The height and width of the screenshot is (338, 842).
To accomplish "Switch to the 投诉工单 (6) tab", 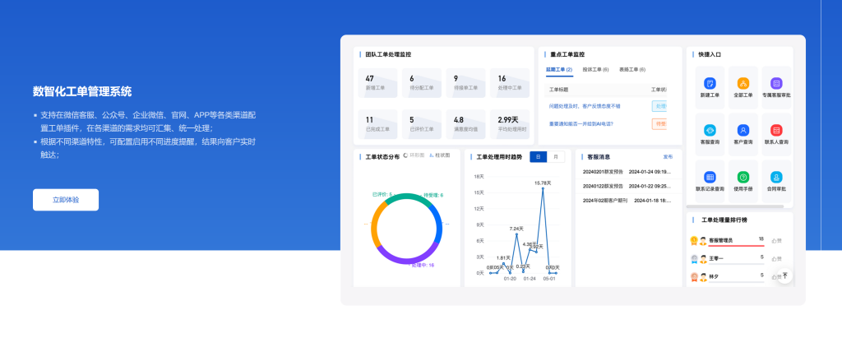I will (595, 70).
